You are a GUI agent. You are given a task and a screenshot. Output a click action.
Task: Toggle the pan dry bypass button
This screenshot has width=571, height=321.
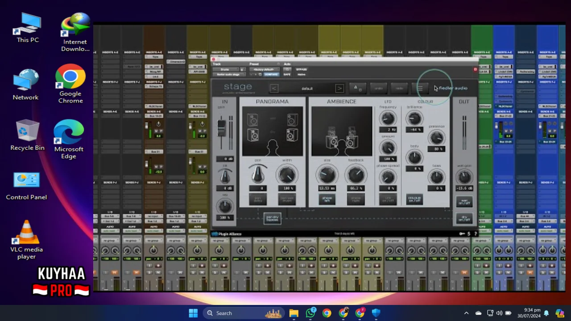click(x=273, y=218)
